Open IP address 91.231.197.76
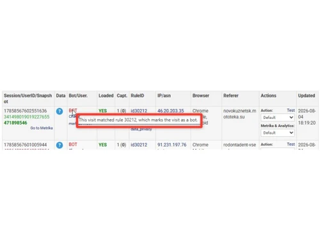Image resolution: width=320 pixels, height=240 pixels. pos(172,145)
